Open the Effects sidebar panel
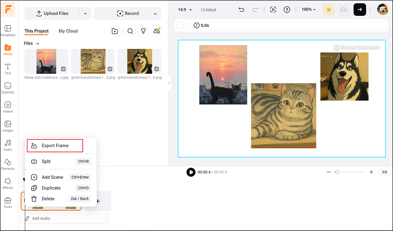Image resolution: width=393 pixels, height=231 pixels. [x=8, y=184]
